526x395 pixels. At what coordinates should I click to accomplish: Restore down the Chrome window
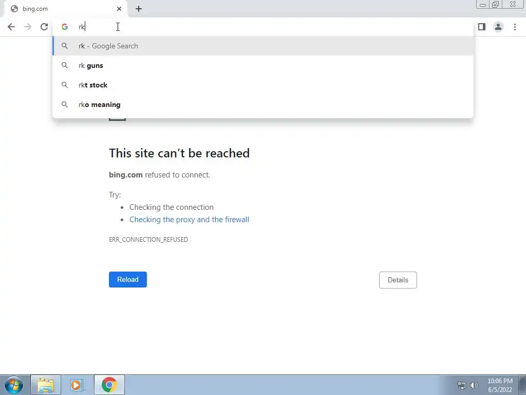click(x=495, y=5)
